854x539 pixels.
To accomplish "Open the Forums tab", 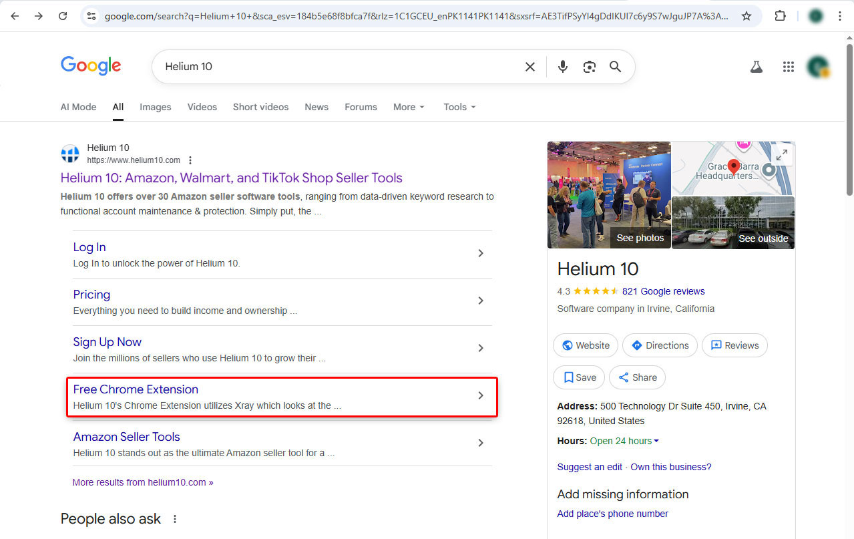I will pyautogui.click(x=361, y=107).
